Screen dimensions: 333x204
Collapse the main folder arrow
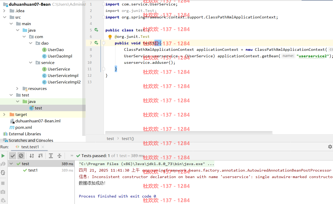click(11, 24)
